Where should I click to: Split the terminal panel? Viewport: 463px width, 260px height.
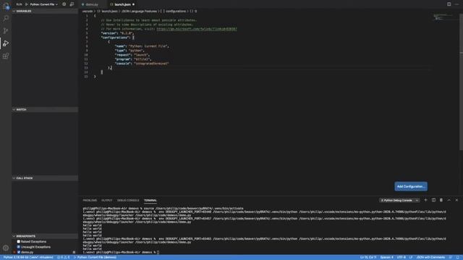433,200
